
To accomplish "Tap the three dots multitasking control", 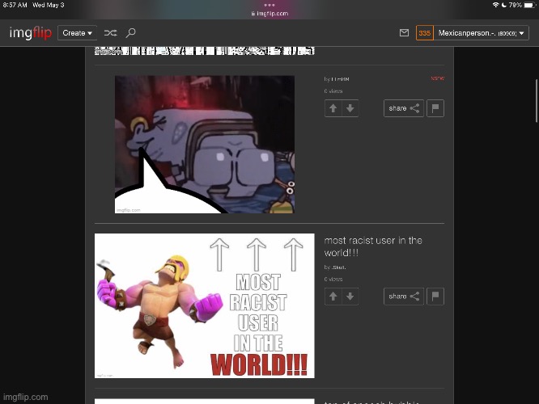I will [269, 5].
